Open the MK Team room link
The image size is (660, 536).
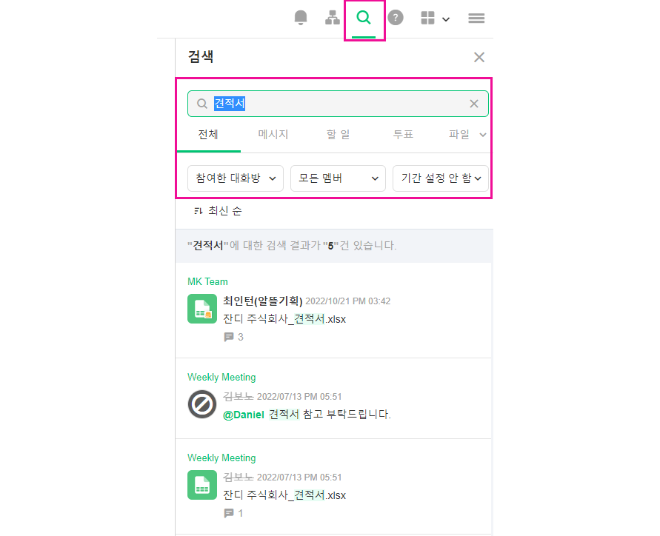[207, 281]
